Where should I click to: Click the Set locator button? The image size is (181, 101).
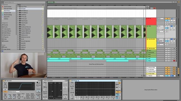click(147, 6)
